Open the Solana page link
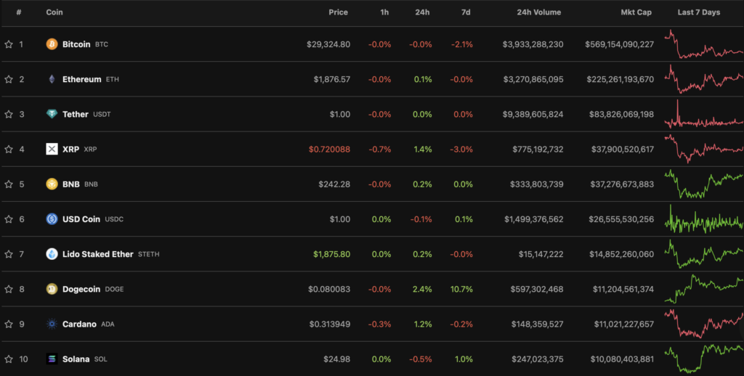This screenshot has width=744, height=376. [76, 359]
